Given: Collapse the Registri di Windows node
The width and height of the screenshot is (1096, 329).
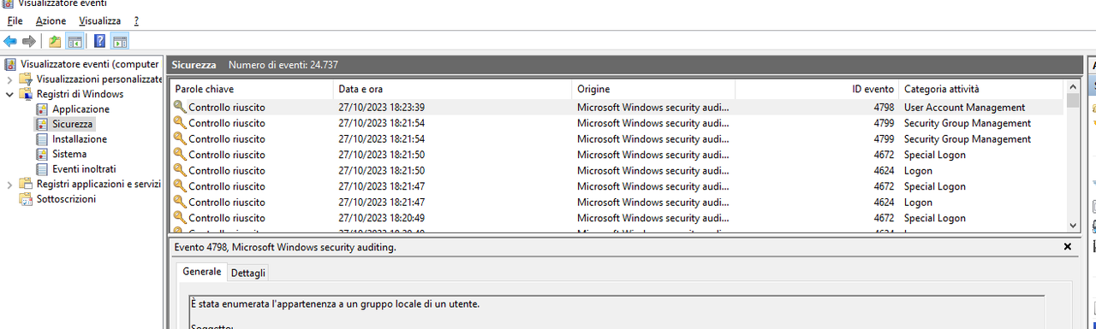Looking at the screenshot, I should (x=9, y=94).
